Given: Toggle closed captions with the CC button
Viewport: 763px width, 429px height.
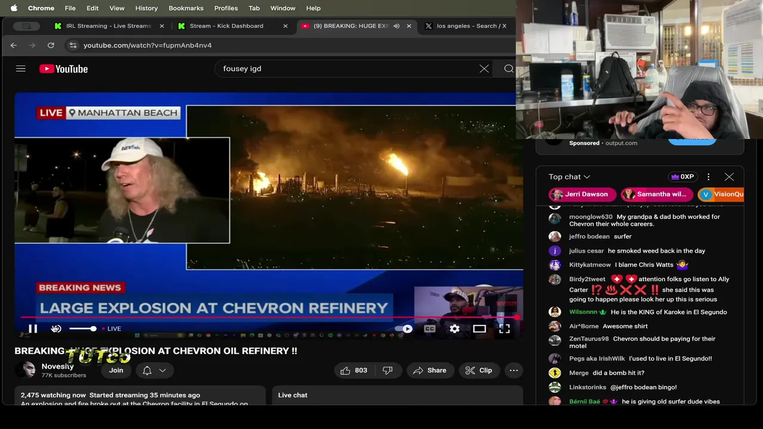Looking at the screenshot, I should [x=430, y=328].
